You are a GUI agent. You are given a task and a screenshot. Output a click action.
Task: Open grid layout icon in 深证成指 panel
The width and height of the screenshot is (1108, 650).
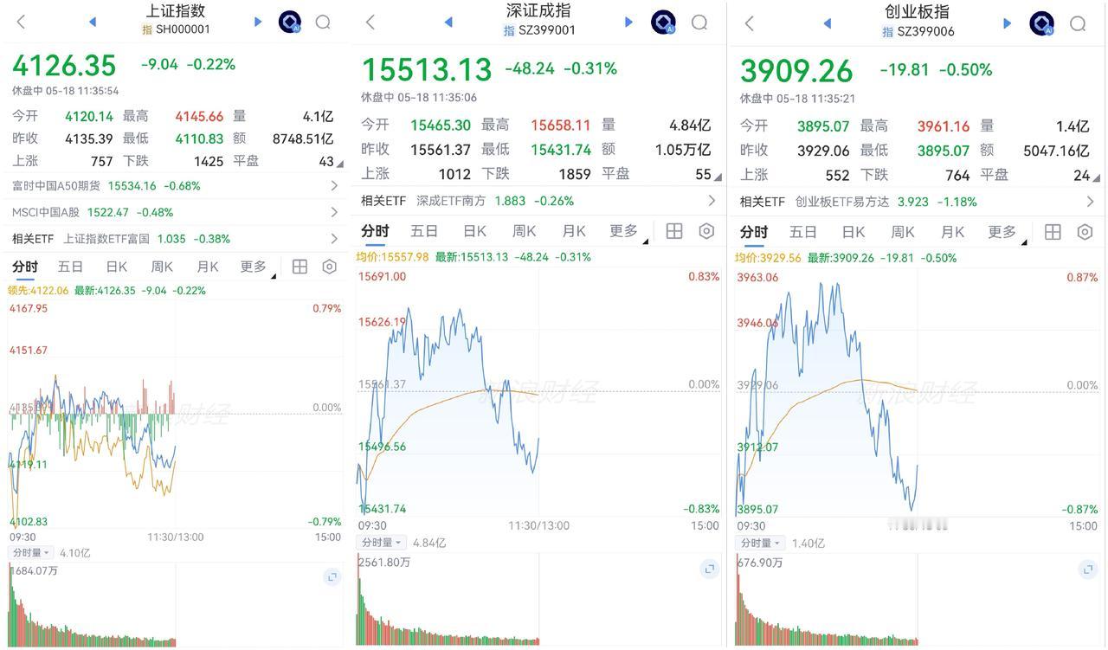[x=674, y=231]
